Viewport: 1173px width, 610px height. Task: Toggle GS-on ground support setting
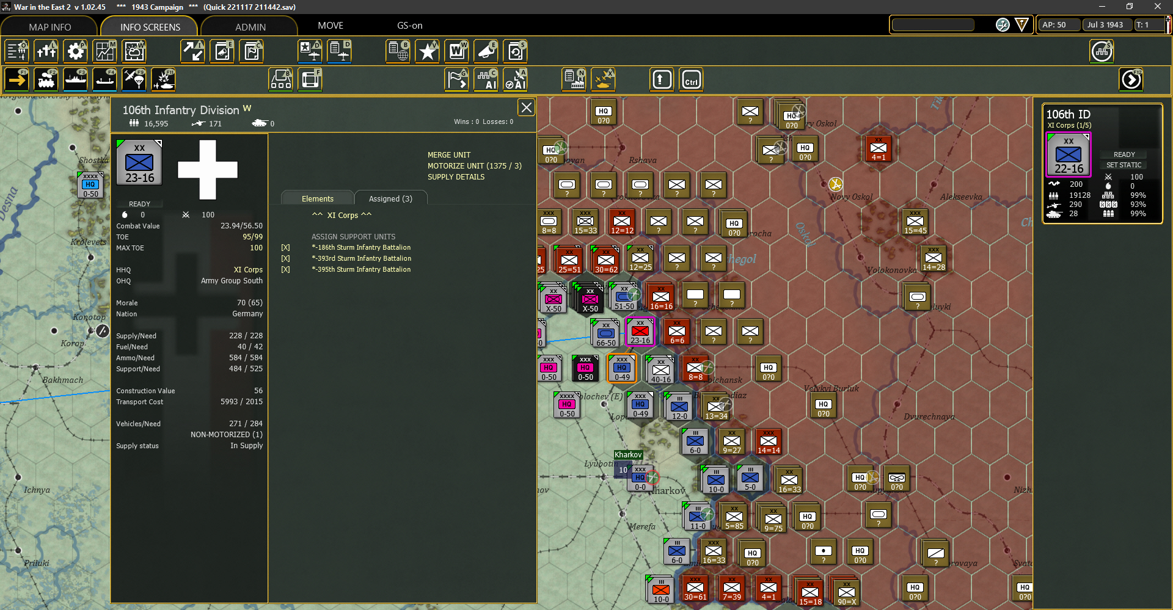(x=410, y=26)
